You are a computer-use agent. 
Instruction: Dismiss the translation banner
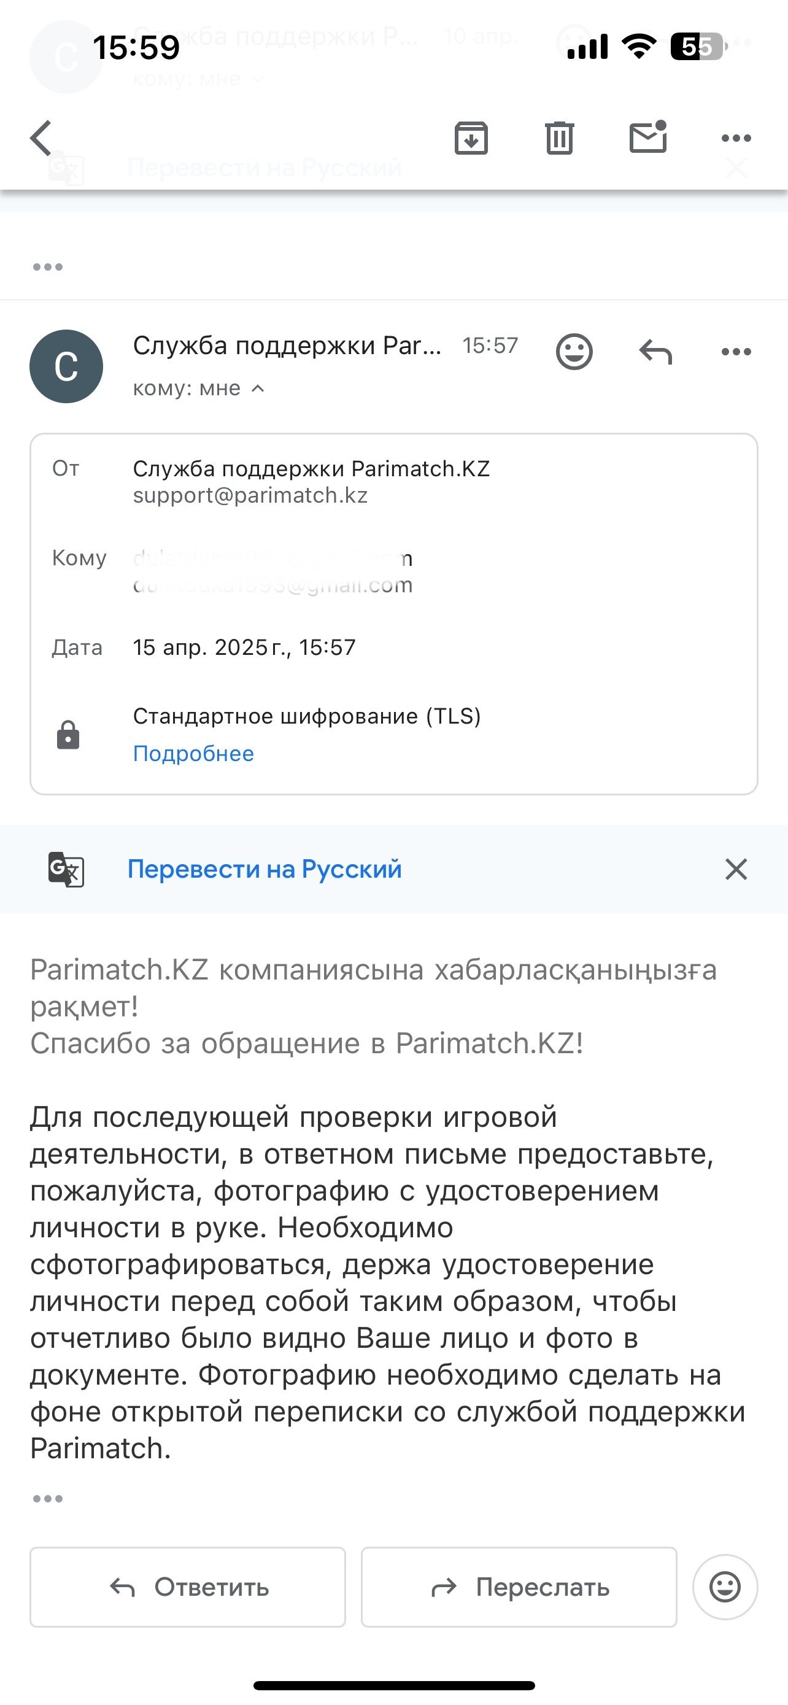pyautogui.click(x=736, y=869)
